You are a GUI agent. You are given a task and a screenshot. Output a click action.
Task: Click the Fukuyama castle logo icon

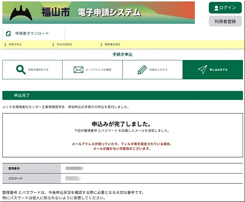click(x=21, y=13)
